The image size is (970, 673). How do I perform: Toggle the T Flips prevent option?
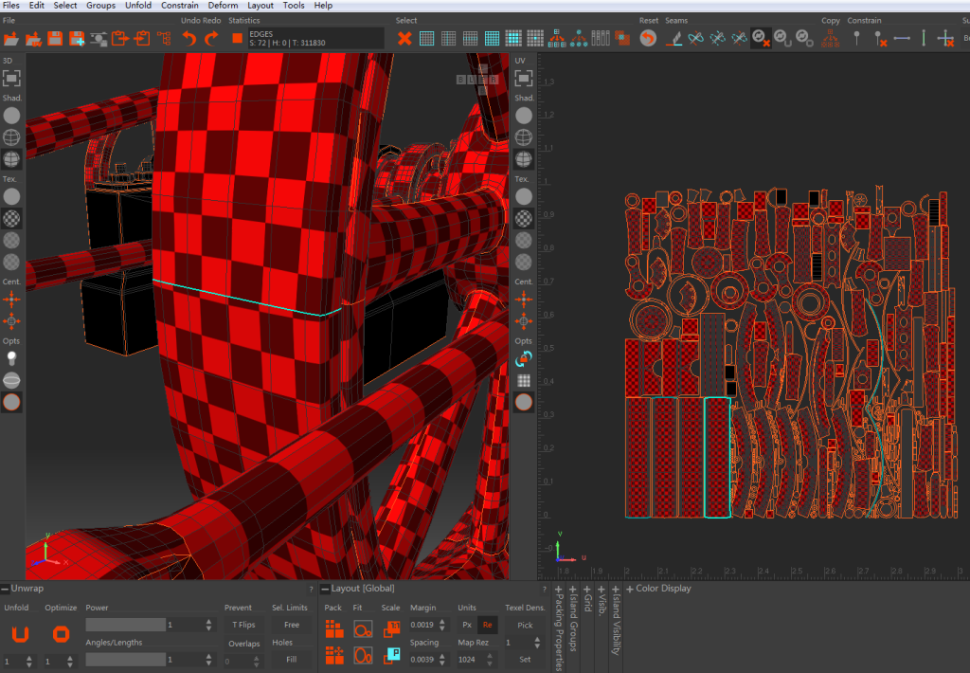pyautogui.click(x=243, y=625)
